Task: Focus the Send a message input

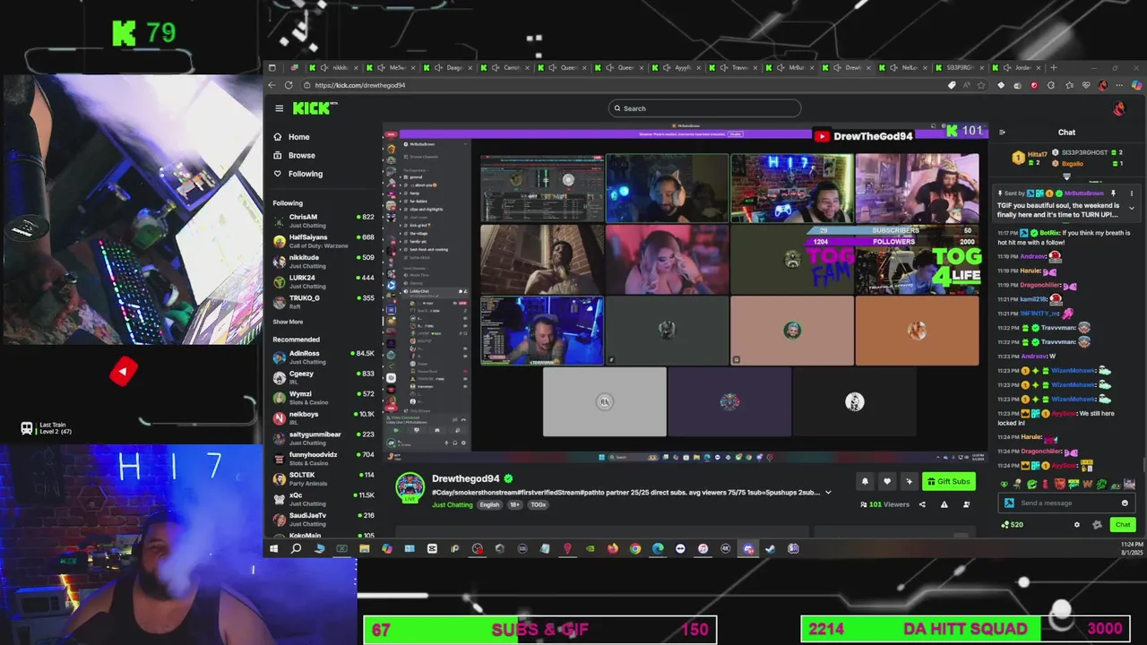Action: pyautogui.click(x=1066, y=503)
